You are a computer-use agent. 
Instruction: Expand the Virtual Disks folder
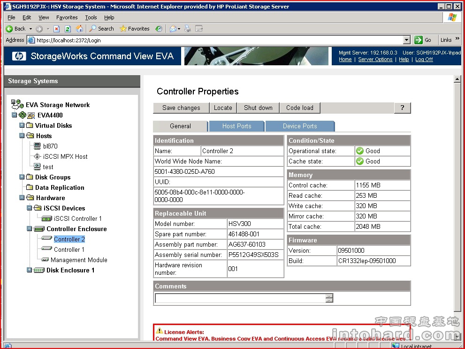click(22, 125)
